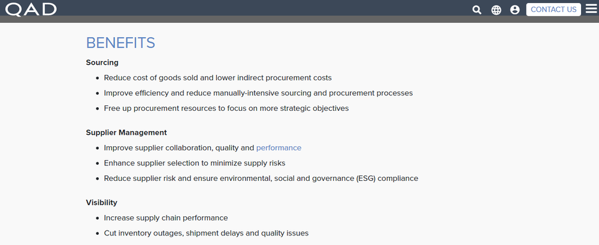Viewport: 599px width, 245px height.
Task: Click the "Reduce cost of goods sold" bullet
Action: pos(217,78)
